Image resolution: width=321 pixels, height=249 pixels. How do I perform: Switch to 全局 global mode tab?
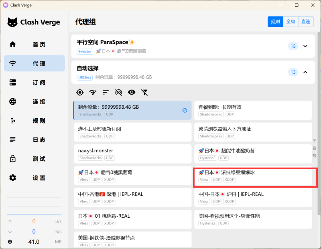[x=291, y=22]
